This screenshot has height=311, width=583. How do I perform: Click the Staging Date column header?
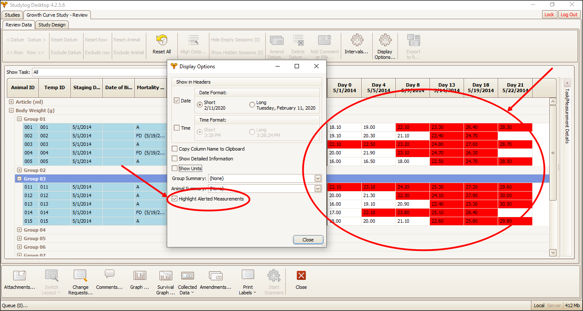point(87,87)
